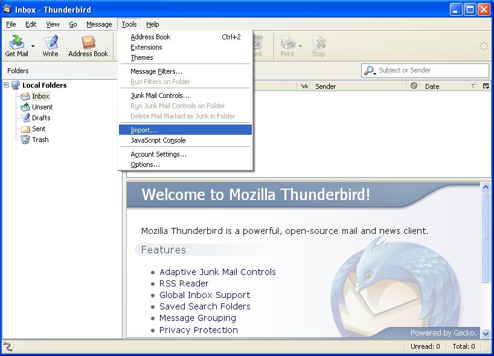Open the Message menu
This screenshot has height=356, width=494.
tap(99, 24)
